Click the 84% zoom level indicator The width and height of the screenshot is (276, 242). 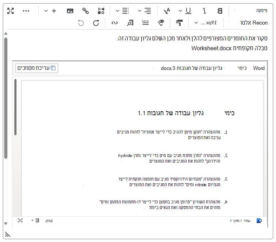[49, 221]
